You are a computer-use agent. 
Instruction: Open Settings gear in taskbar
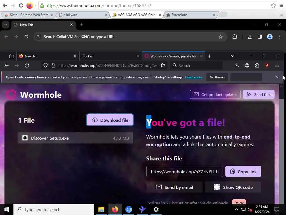[156, 209]
